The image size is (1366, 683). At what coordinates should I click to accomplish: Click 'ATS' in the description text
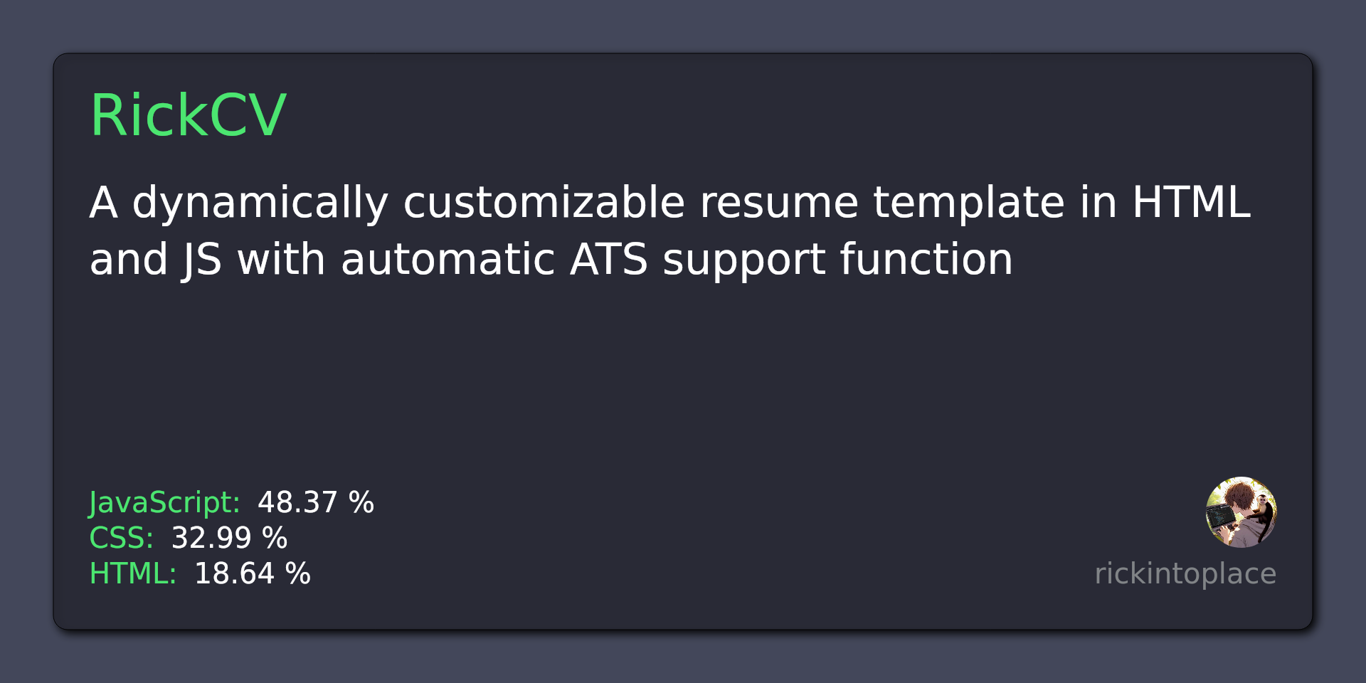click(x=609, y=259)
